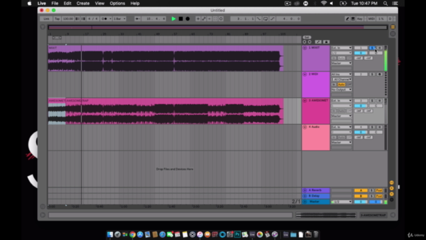Select the A Reverb return track

pos(316,190)
